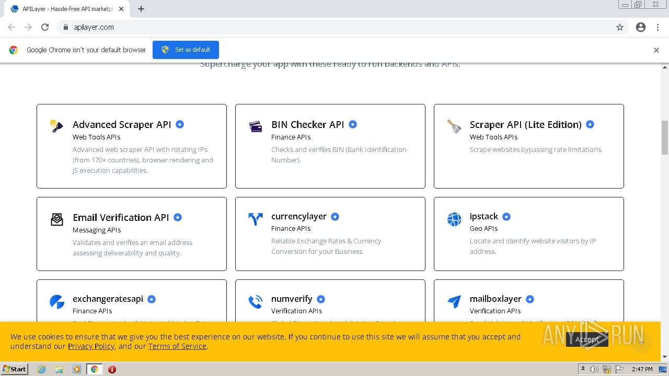
Task: Click the exchangeratesapi logo icon
Action: click(x=57, y=302)
